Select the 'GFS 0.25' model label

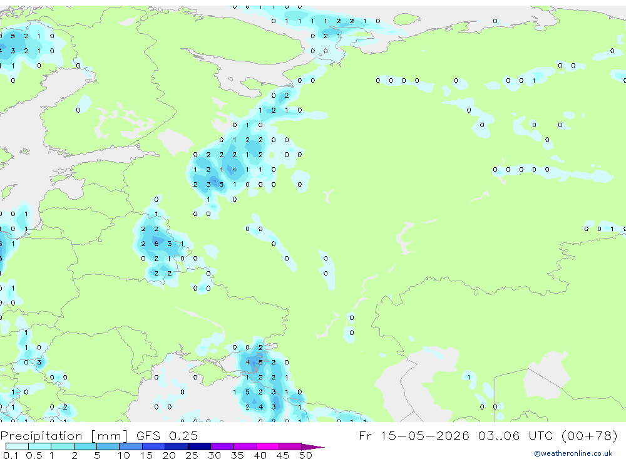tap(167, 436)
